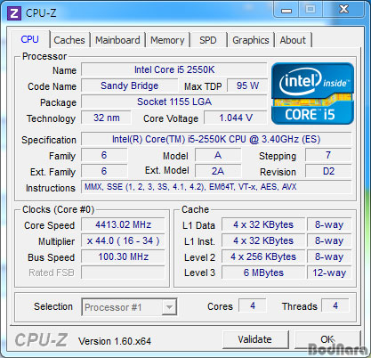Click the Multiplier x 44.0 field
This screenshot has height=358, width=371.
[123, 240]
